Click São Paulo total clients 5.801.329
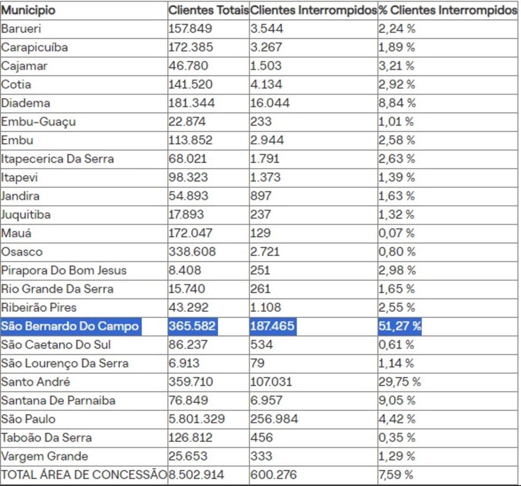521x486 pixels. pyautogui.click(x=196, y=419)
